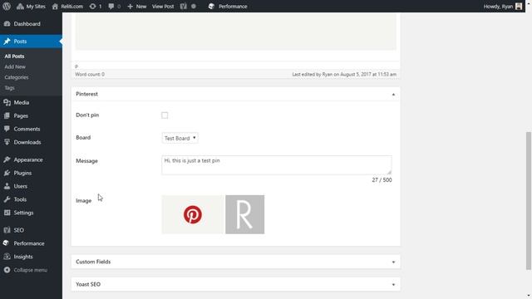Open Settings in the sidebar
Screen dimensions: 532x299
click(x=31, y=213)
